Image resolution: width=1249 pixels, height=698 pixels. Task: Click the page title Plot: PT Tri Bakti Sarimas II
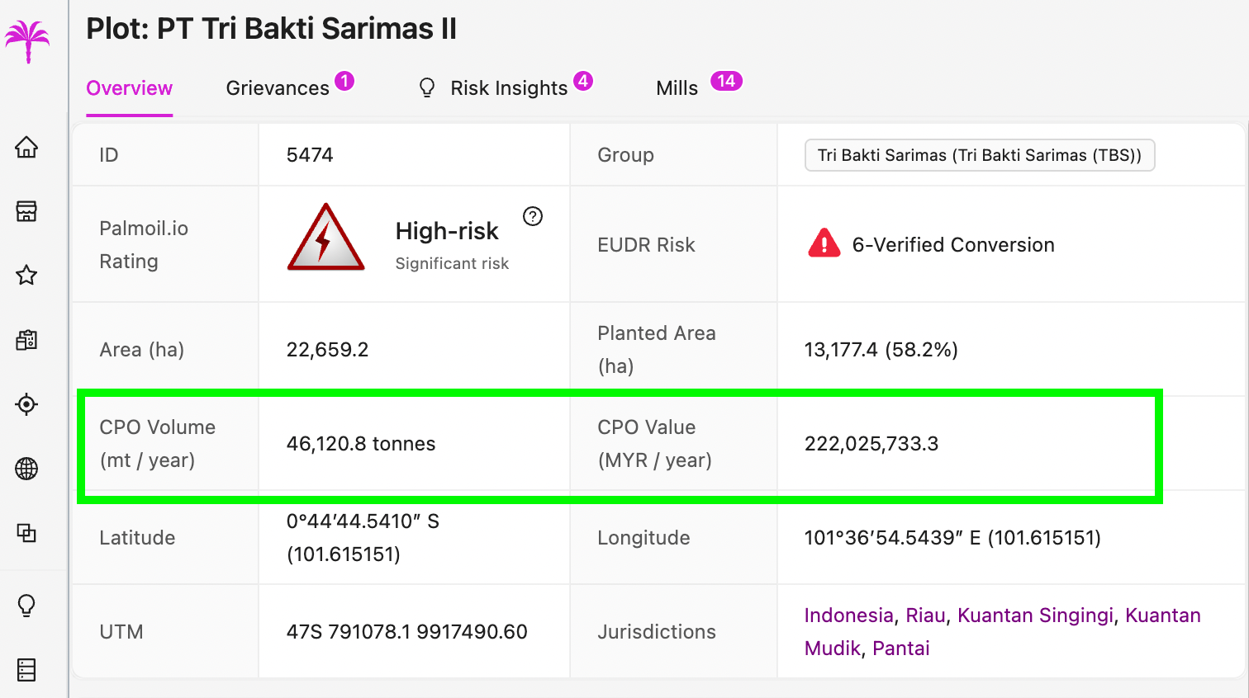click(x=272, y=29)
